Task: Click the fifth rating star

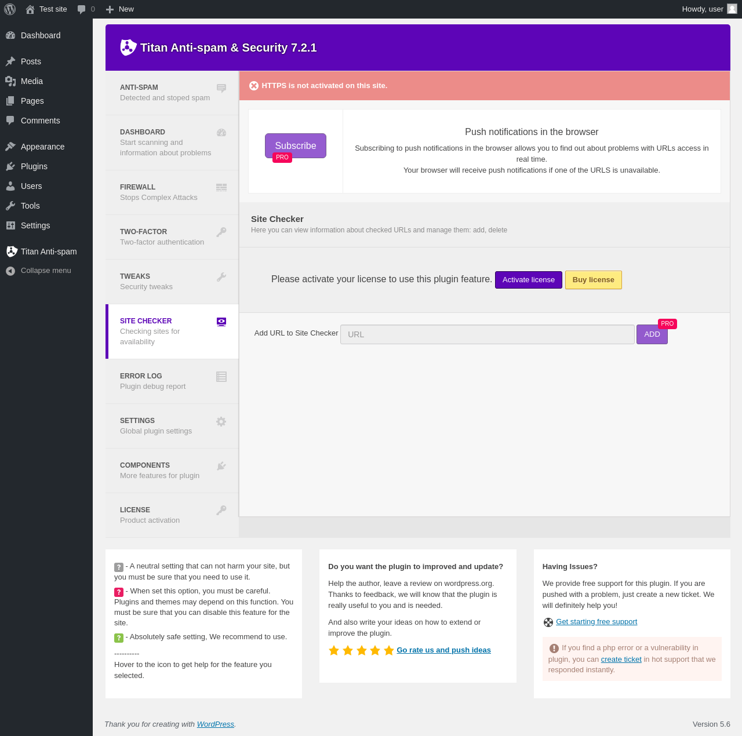Action: click(389, 650)
